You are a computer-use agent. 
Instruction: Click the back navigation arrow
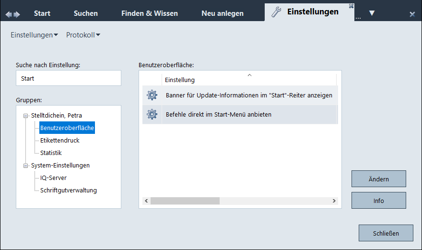coord(8,14)
